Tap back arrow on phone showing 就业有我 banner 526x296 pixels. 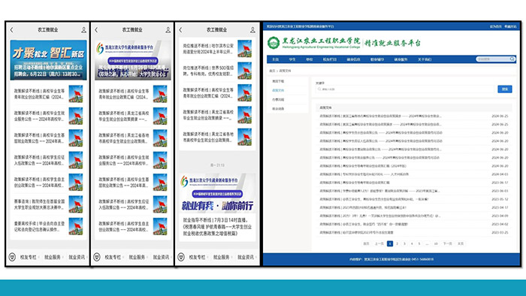[x=180, y=30]
